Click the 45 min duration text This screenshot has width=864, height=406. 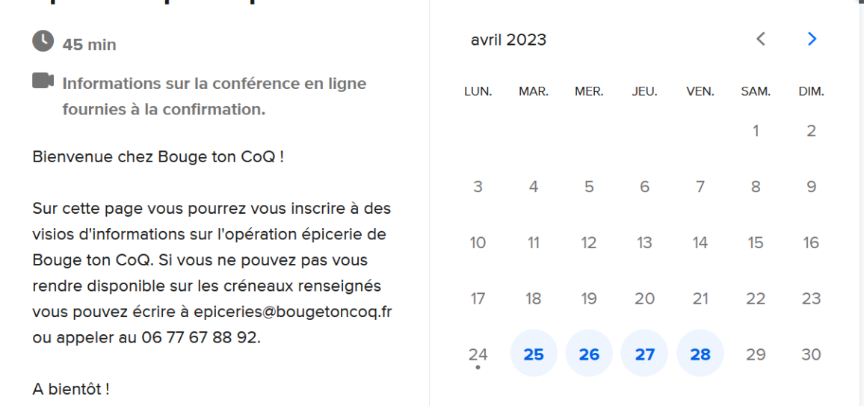89,45
